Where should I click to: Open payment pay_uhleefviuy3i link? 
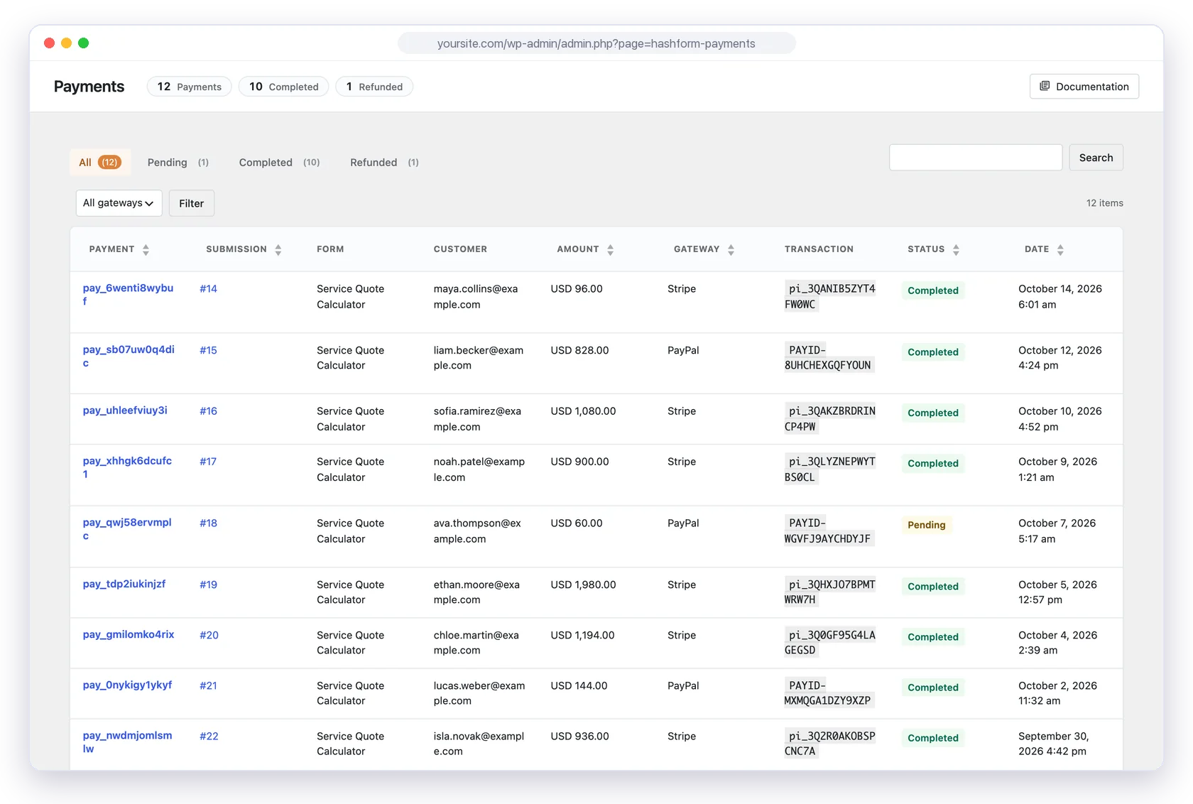pyautogui.click(x=125, y=411)
